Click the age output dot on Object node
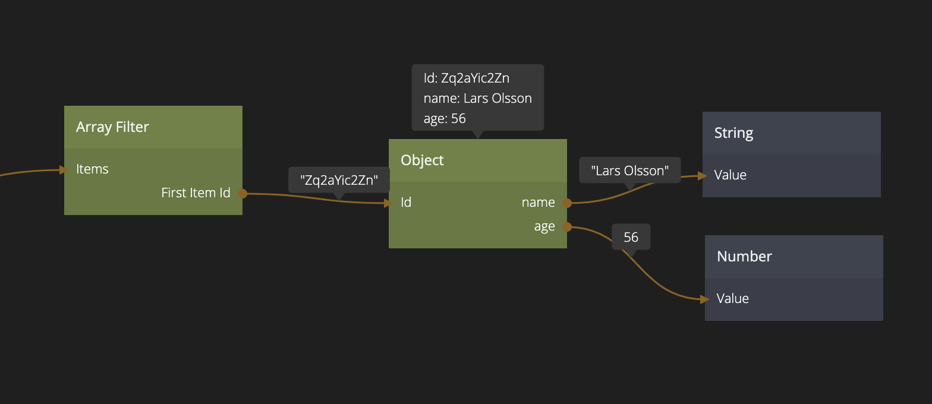932x404 pixels. click(x=567, y=227)
